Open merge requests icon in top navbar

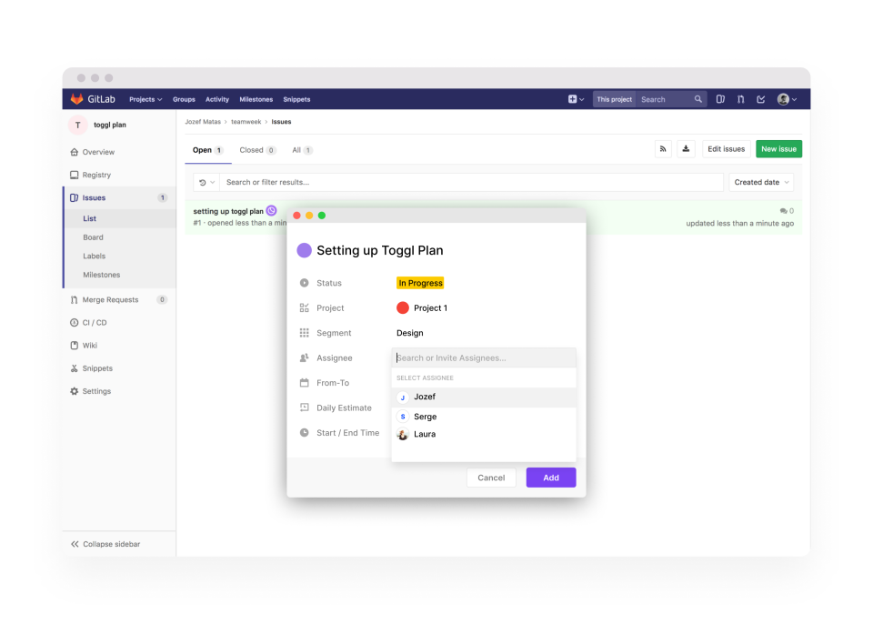click(740, 99)
